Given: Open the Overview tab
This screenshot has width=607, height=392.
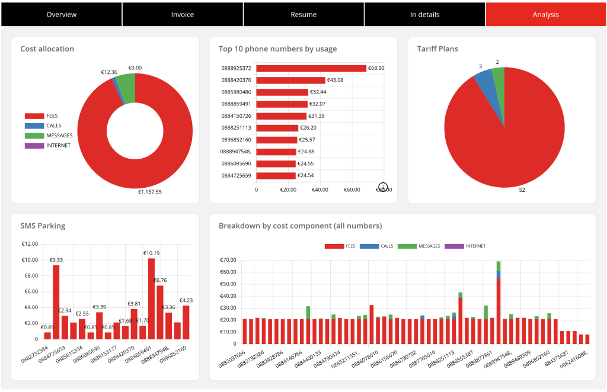Looking at the screenshot, I should click(62, 14).
